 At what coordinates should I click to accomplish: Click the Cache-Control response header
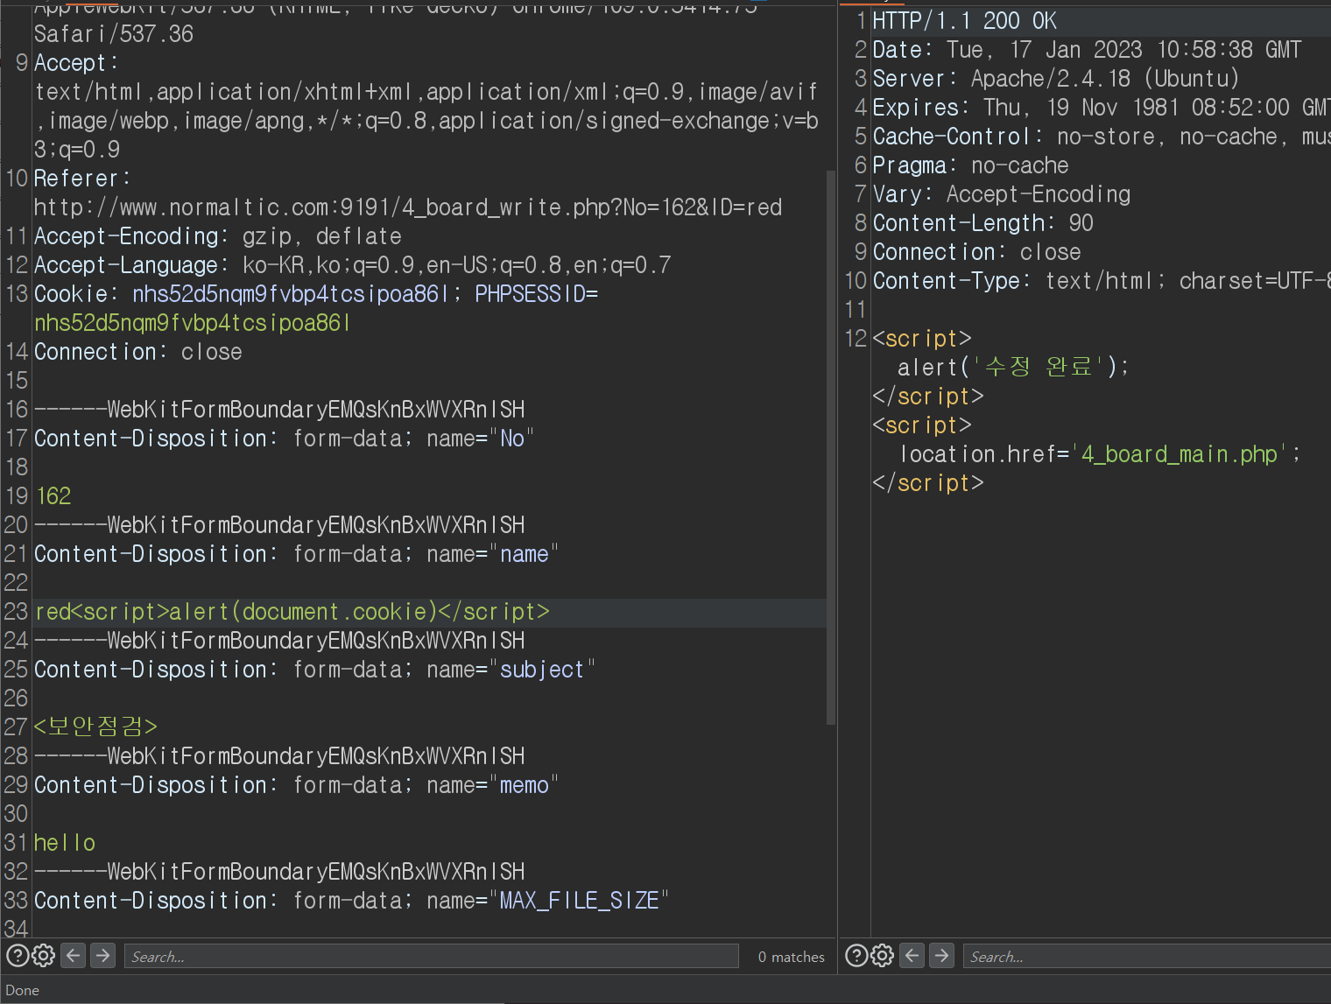[x=1102, y=137]
